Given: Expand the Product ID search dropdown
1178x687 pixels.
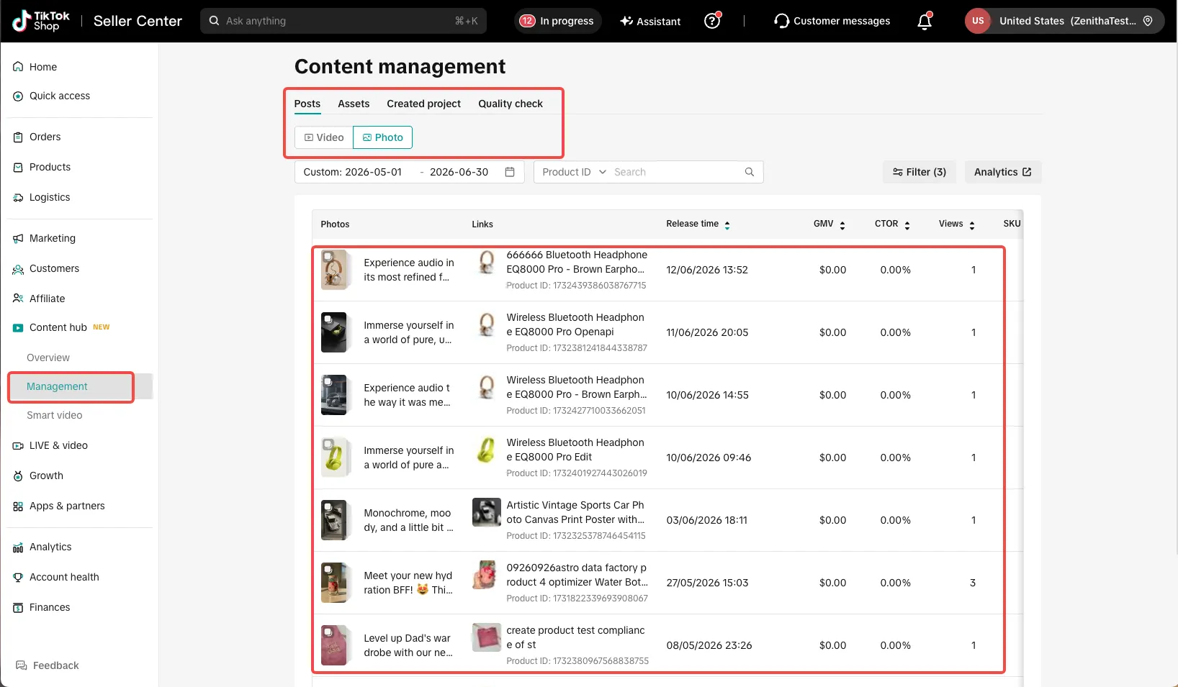Looking at the screenshot, I should 574,172.
